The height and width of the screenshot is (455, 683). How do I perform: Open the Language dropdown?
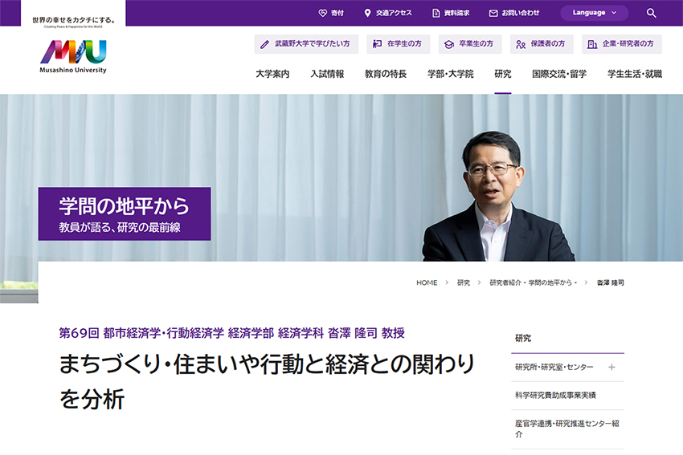click(x=594, y=13)
